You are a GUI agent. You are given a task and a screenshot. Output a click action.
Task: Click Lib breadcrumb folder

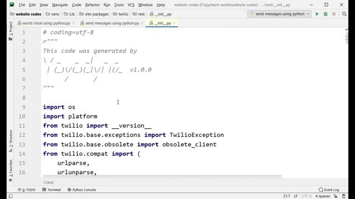click(69, 14)
